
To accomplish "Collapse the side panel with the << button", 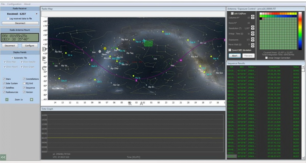I will click(x=3, y=157).
